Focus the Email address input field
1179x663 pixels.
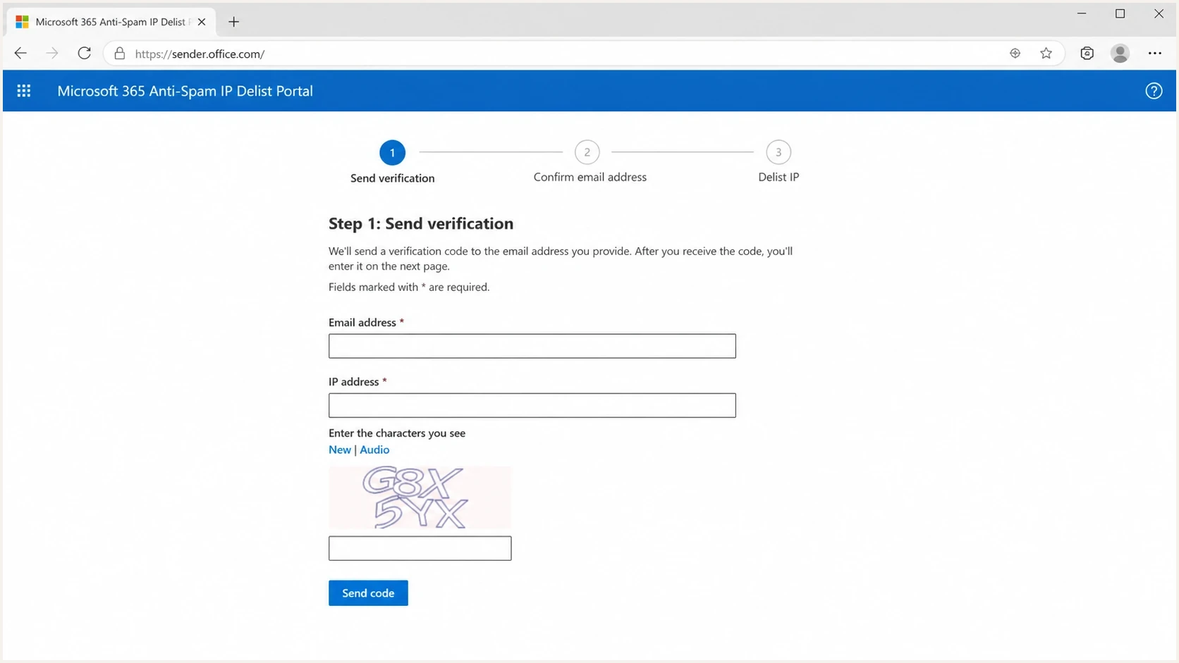pyautogui.click(x=532, y=346)
